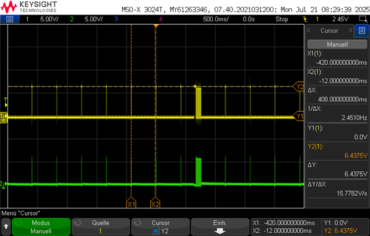Click the orange trigger position triangle at top

(x=156, y=25)
